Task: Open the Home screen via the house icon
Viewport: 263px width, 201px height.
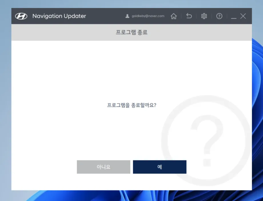Action: coord(174,16)
